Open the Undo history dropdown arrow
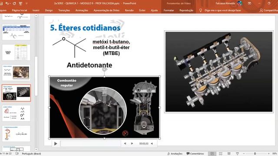 coord(10,3)
